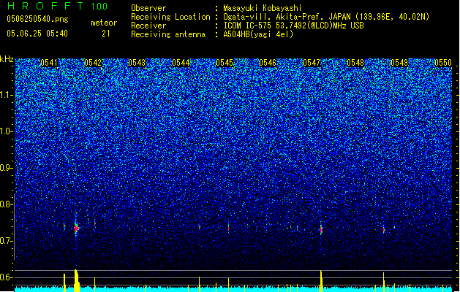
Task: Click the 0547 time marker
Action: pos(312,63)
